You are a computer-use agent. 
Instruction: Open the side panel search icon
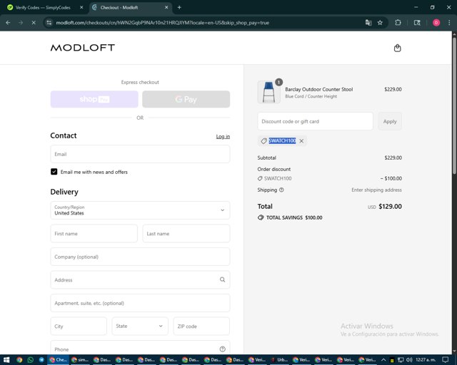(x=417, y=23)
